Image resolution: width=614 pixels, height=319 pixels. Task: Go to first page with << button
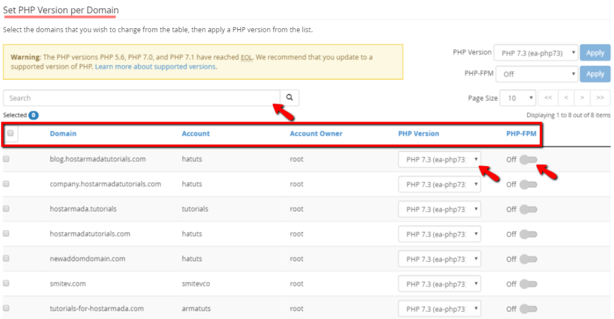coord(548,98)
